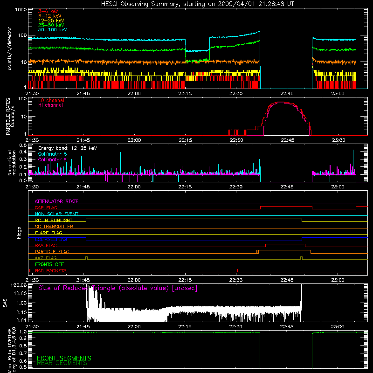Viewport: 373px width, 373px height.
Task: Click the LO channel legend label
Action: (x=51, y=100)
